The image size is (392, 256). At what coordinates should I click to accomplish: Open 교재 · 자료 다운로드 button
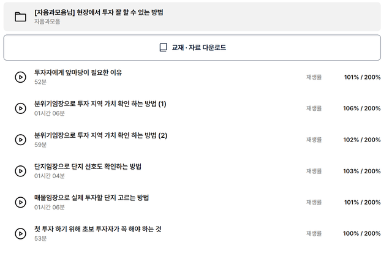coord(192,48)
